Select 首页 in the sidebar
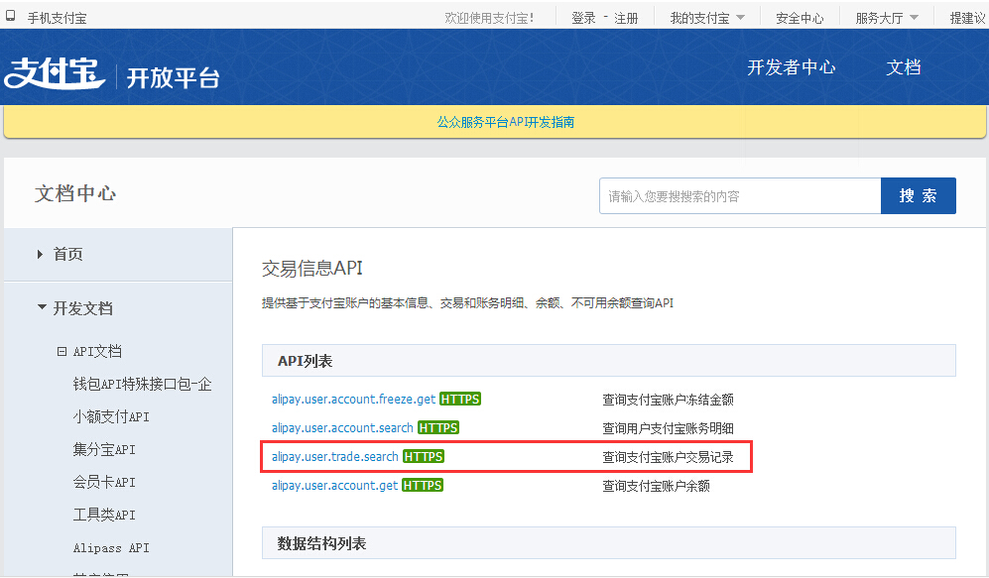 click(x=68, y=254)
